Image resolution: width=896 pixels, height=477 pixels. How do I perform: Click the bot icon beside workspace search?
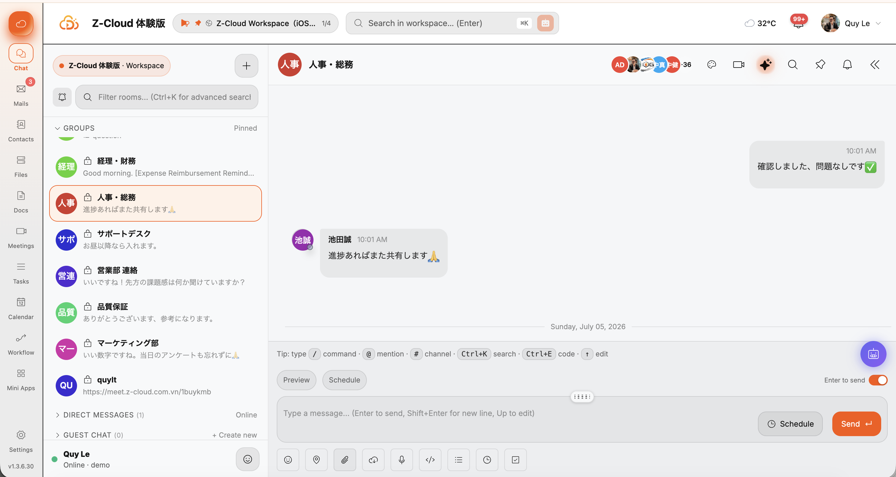[545, 23]
